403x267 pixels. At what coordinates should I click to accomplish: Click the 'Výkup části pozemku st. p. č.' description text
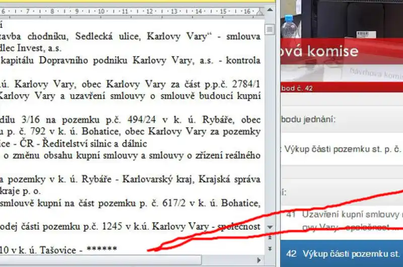click(x=343, y=149)
